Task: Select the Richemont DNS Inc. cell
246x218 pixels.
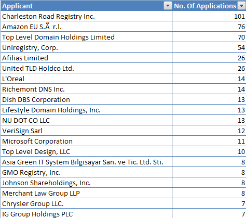Action: point(87,89)
